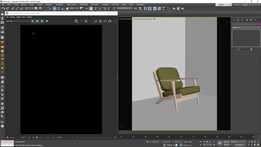Click the render refresh icon in frame buffer
The image size is (261, 147).
click(x=105, y=21)
